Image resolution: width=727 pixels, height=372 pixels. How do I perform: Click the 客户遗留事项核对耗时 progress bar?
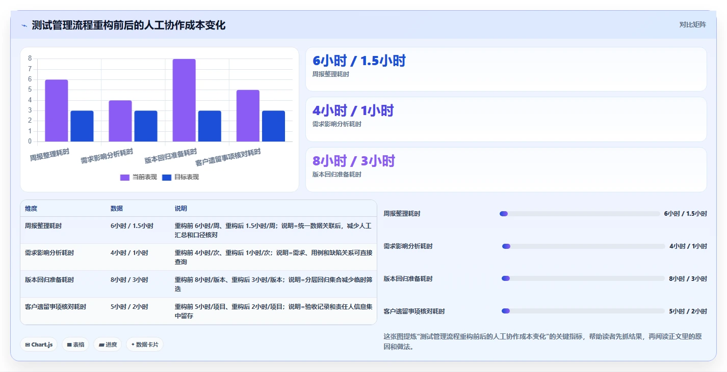pyautogui.click(x=583, y=311)
